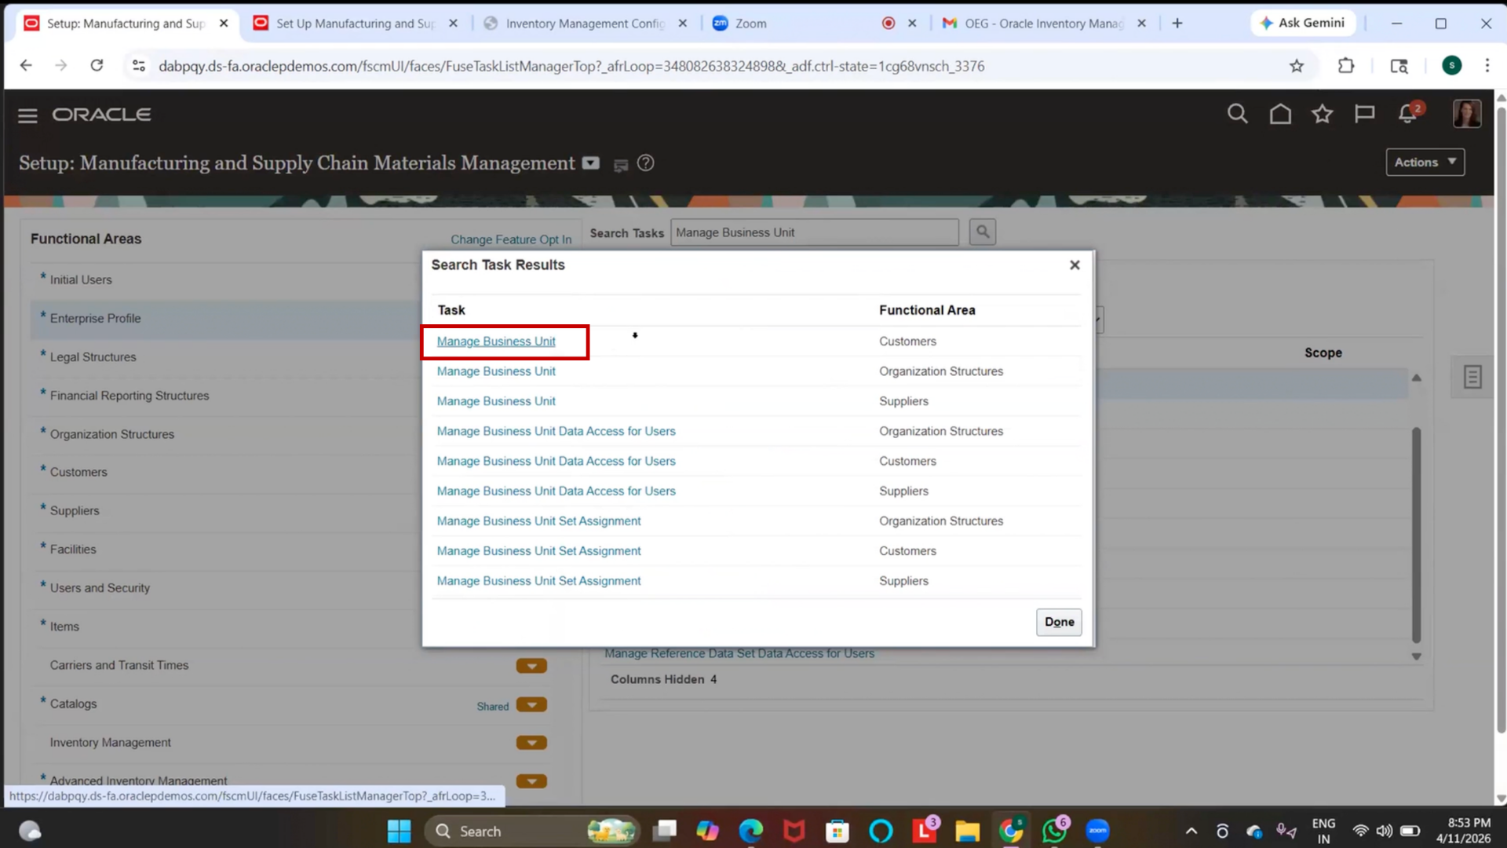Select Initial Users functional area

click(81, 280)
